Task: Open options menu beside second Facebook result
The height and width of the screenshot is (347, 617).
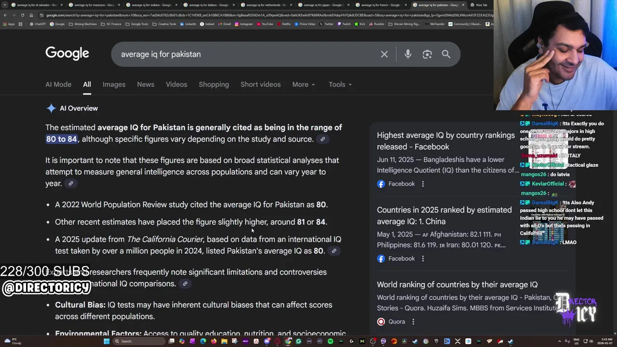Action: [423, 258]
